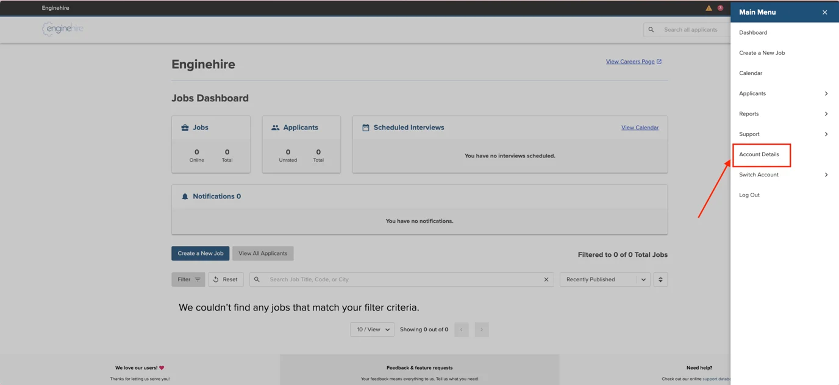Click the enginehire logo
839x385 pixels.
click(x=63, y=29)
